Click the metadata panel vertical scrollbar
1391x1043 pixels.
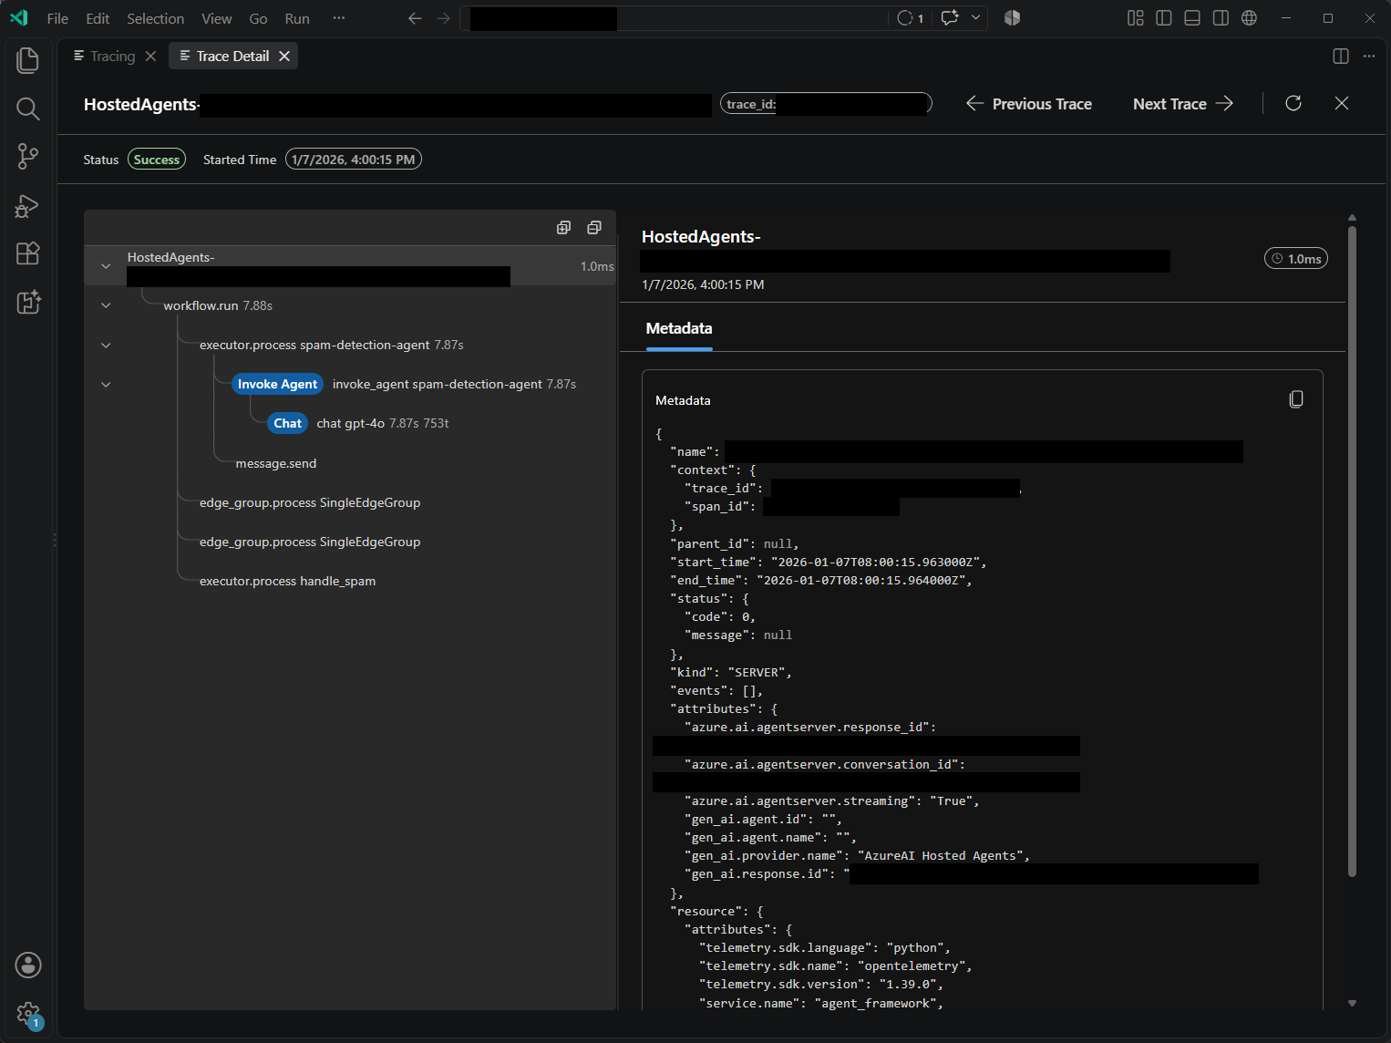[x=1352, y=552]
